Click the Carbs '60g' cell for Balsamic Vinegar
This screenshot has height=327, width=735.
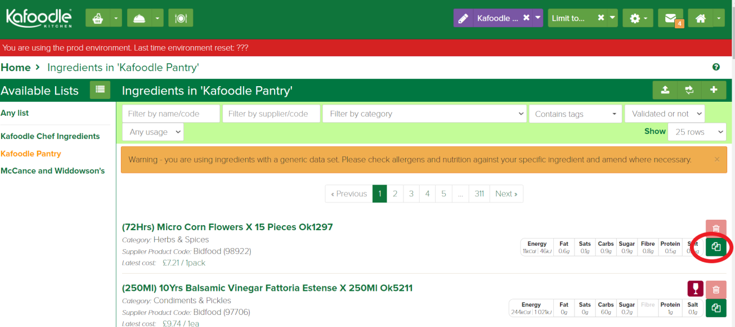pyautogui.click(x=606, y=309)
